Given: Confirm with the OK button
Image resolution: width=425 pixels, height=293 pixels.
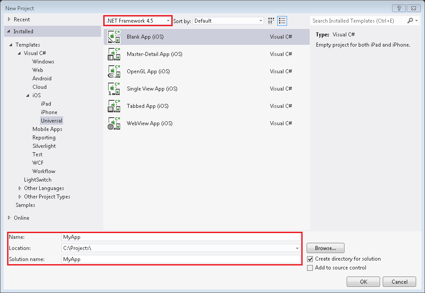Looking at the screenshot, I should click(x=364, y=281).
